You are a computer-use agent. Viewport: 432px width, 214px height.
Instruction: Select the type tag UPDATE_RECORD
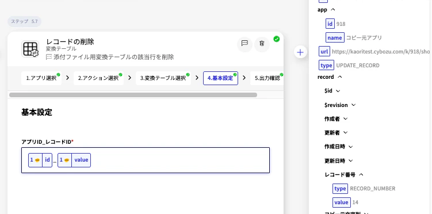point(326,65)
